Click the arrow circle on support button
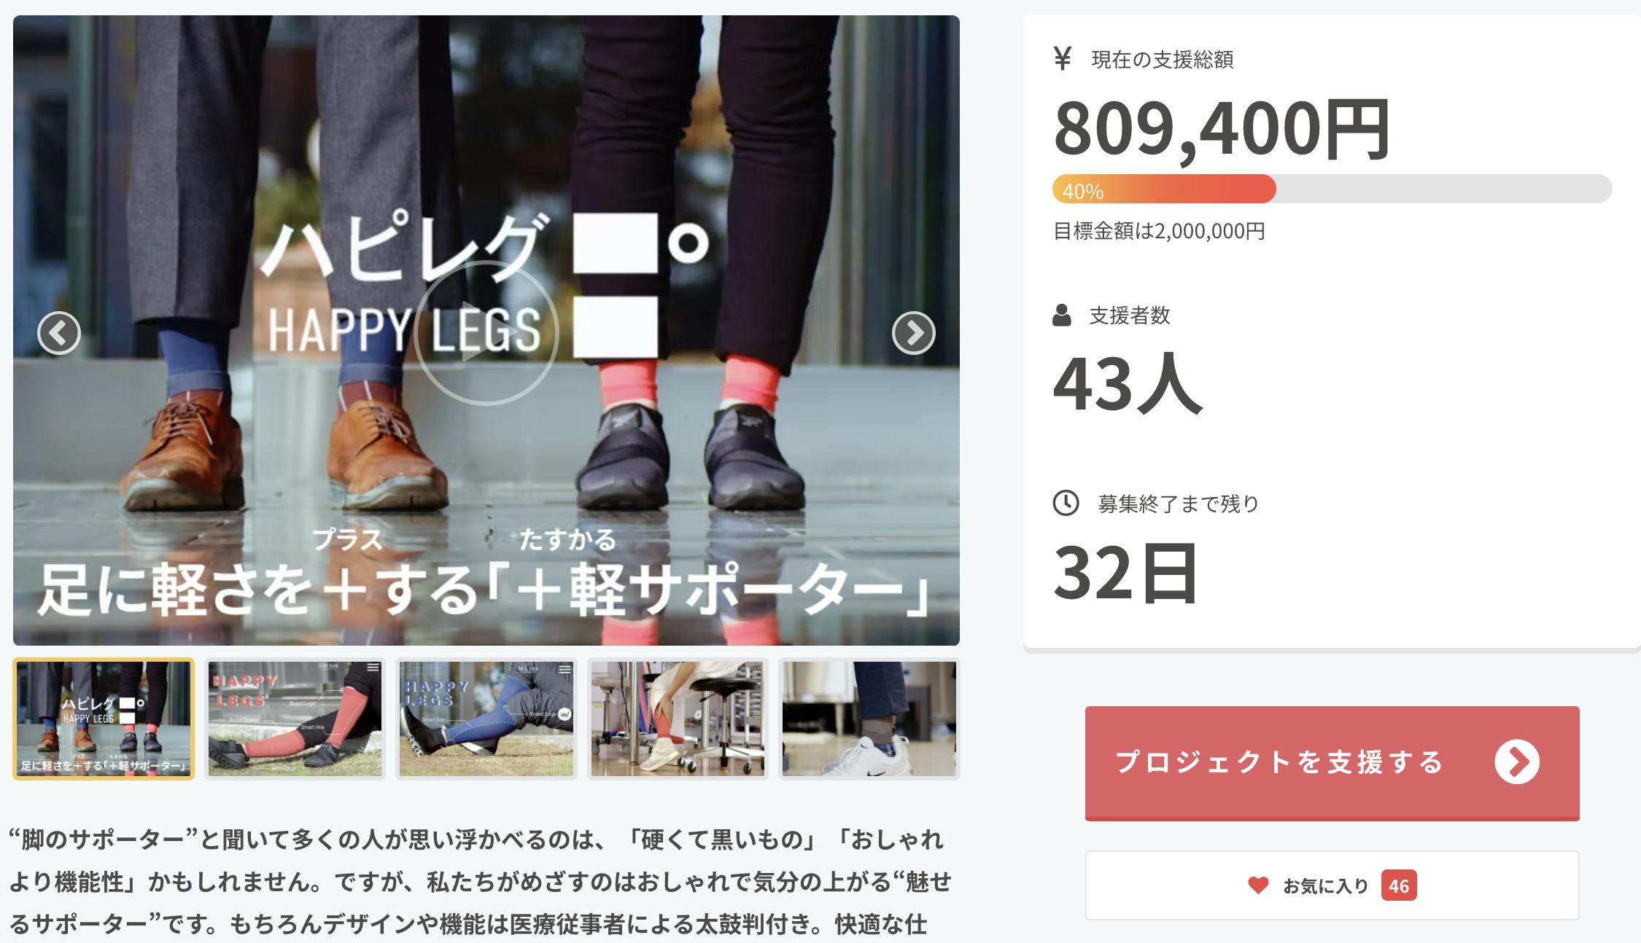 1517,762
